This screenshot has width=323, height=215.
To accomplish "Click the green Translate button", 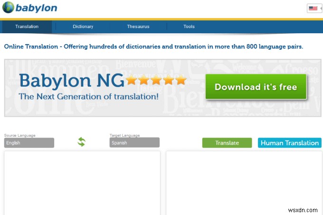I will pyautogui.click(x=227, y=143).
